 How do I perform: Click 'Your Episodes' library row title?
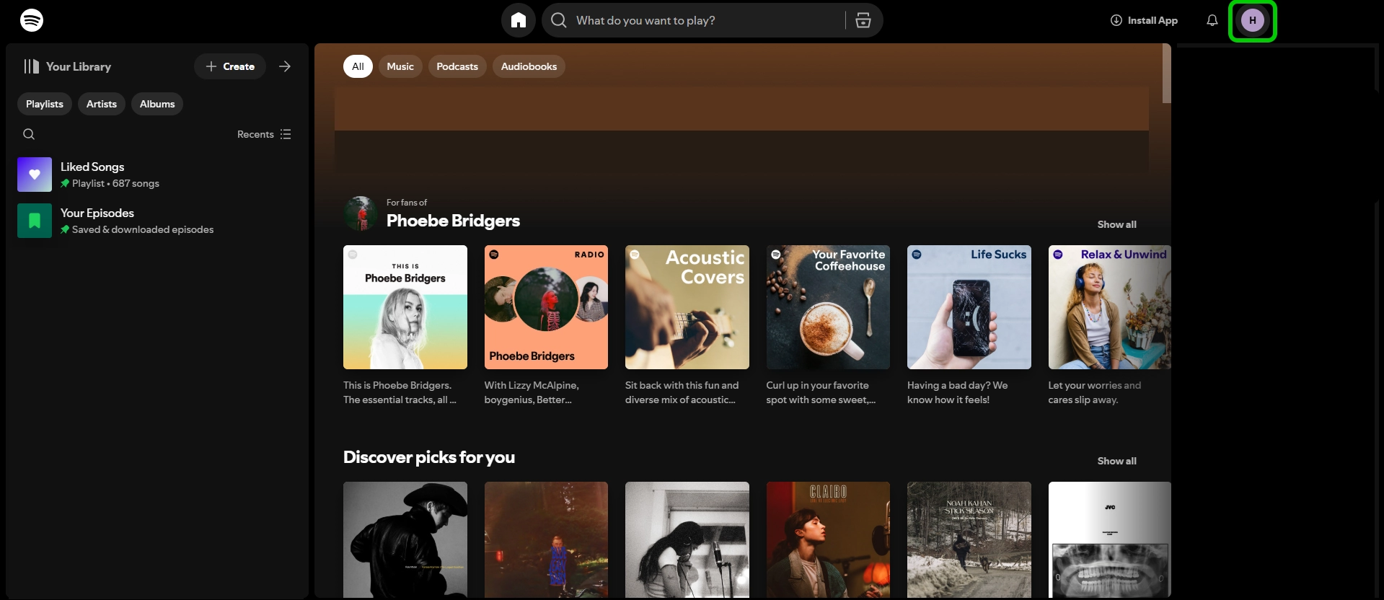(x=97, y=213)
